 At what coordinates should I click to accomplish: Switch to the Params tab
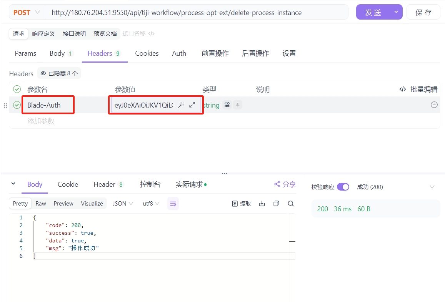tap(25, 53)
